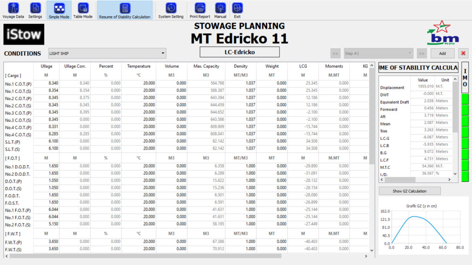Screen dimensions: 472x265
Task: Click the [ Cargo ] section header
Action: click(13, 75)
